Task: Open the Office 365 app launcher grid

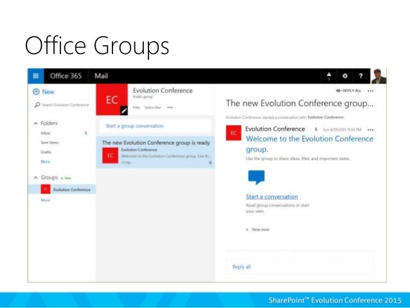Action: point(36,76)
